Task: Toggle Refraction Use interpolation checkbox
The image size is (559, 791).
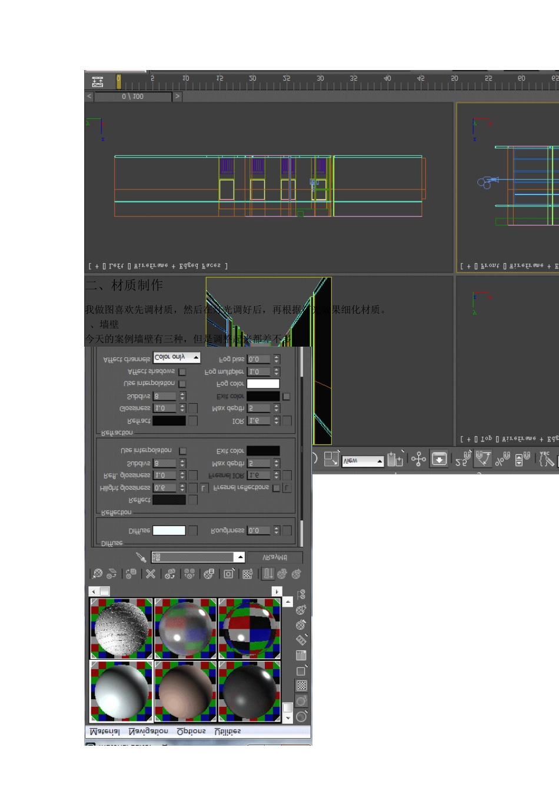Action: tap(182, 384)
